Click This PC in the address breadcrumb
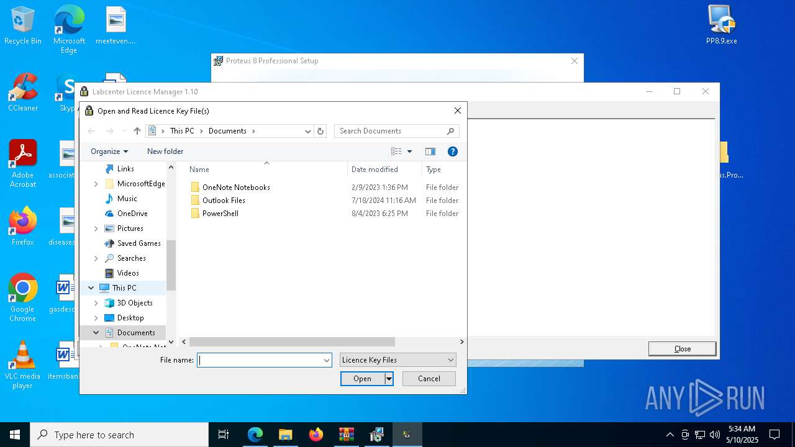The width and height of the screenshot is (795, 447). pyautogui.click(x=182, y=131)
